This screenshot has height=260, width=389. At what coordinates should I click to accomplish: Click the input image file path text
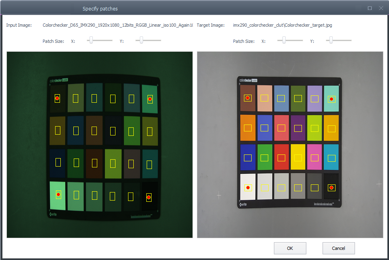tap(118, 25)
